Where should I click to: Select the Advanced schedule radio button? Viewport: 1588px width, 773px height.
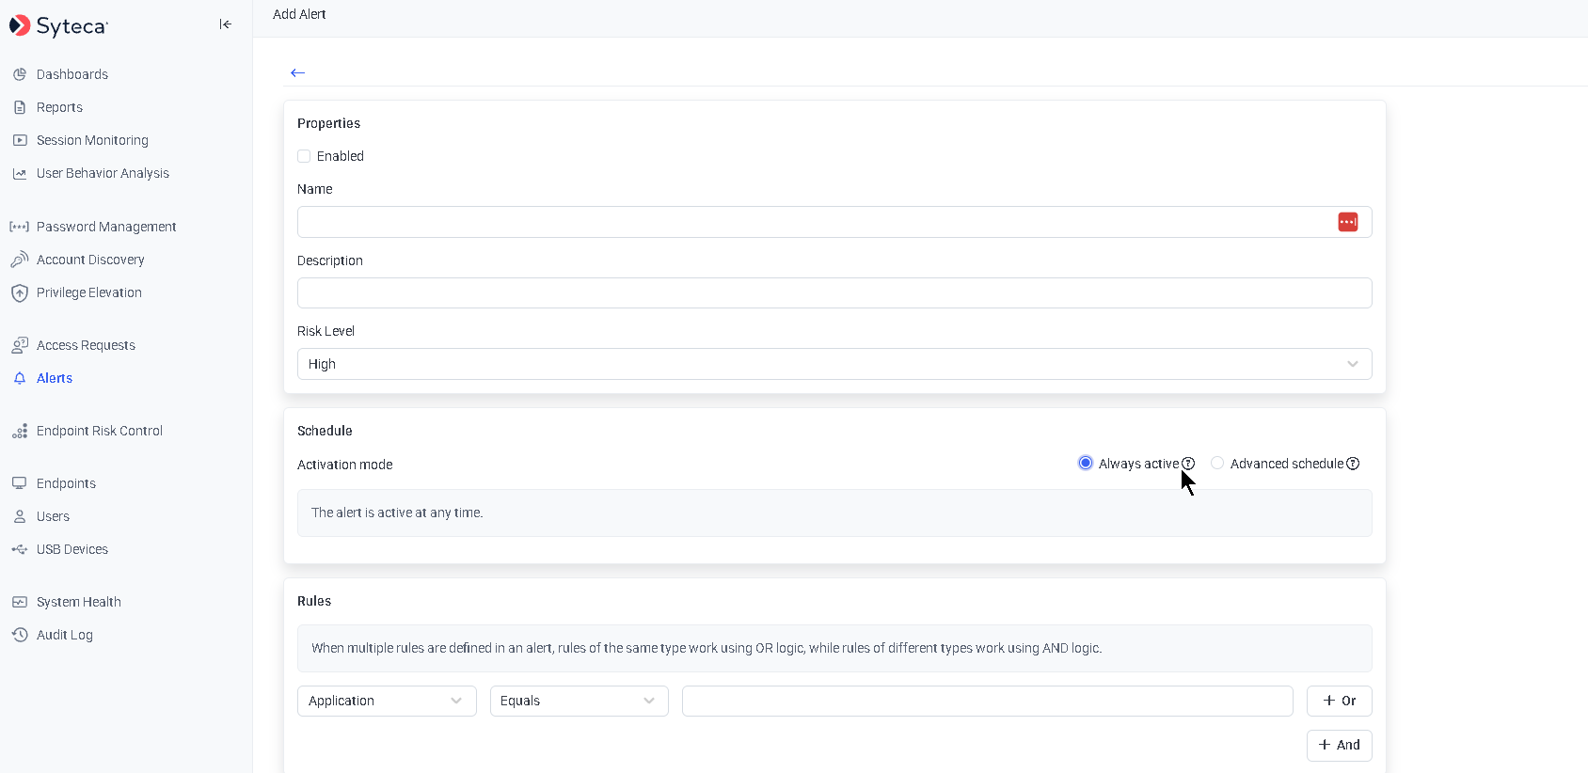click(1217, 463)
